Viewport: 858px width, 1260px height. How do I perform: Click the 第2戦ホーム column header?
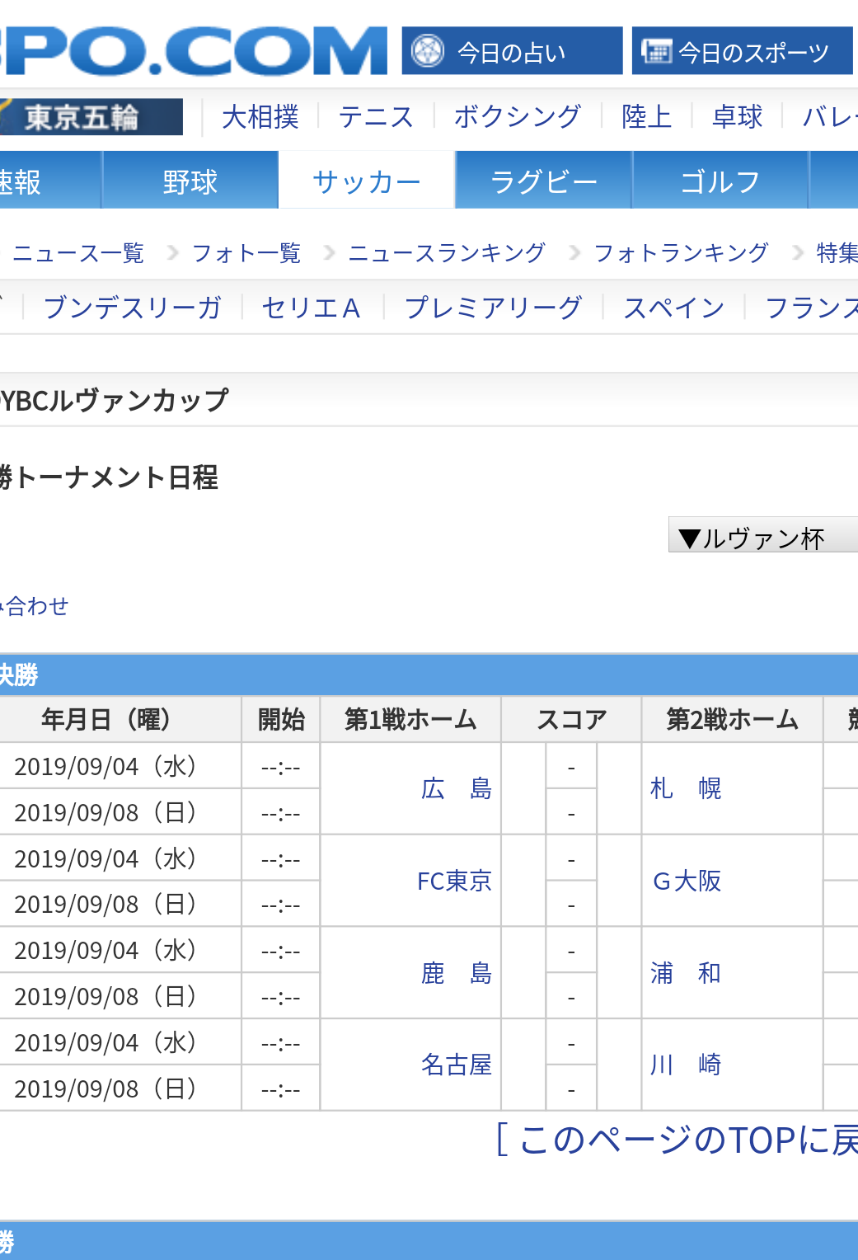[733, 720]
